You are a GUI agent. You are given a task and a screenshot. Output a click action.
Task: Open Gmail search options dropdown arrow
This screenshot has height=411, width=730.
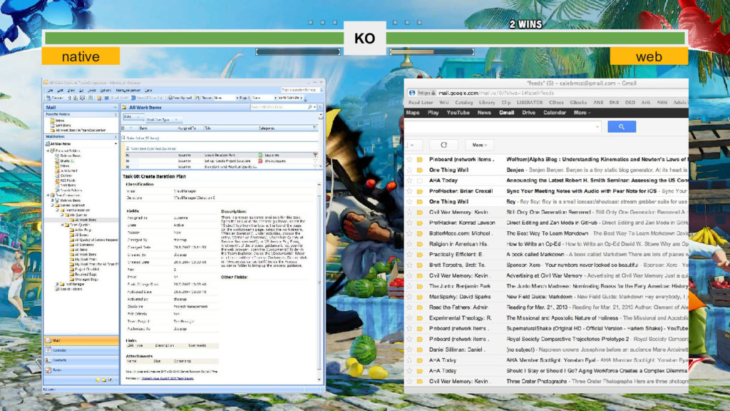[597, 127]
